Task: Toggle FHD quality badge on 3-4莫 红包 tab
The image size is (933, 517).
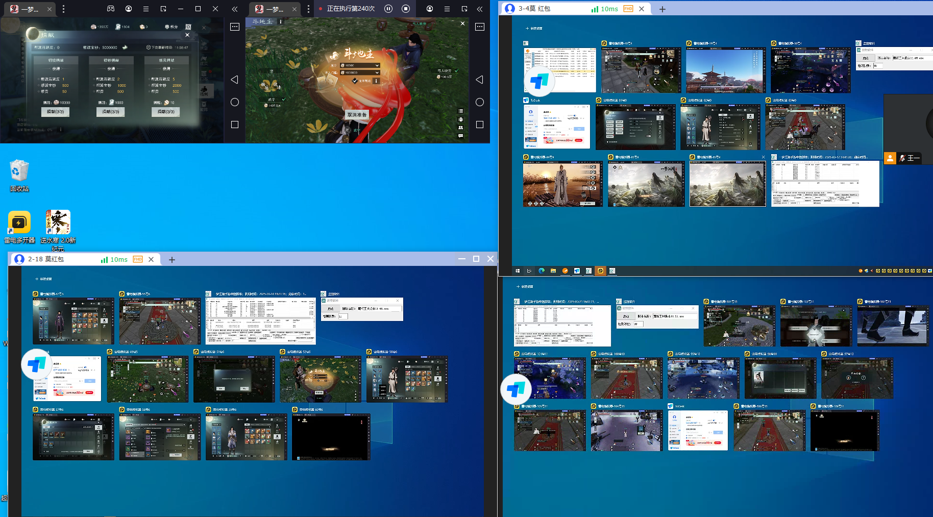Action: pos(628,9)
